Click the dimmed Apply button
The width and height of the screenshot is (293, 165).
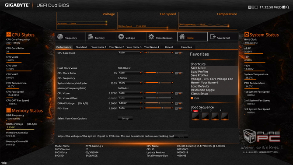[x=181, y=137]
